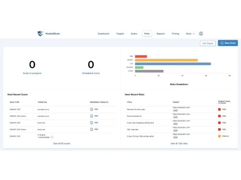Click the 'Risks Breakdown' chart title
The height and width of the screenshot is (180, 241).
tap(179, 84)
